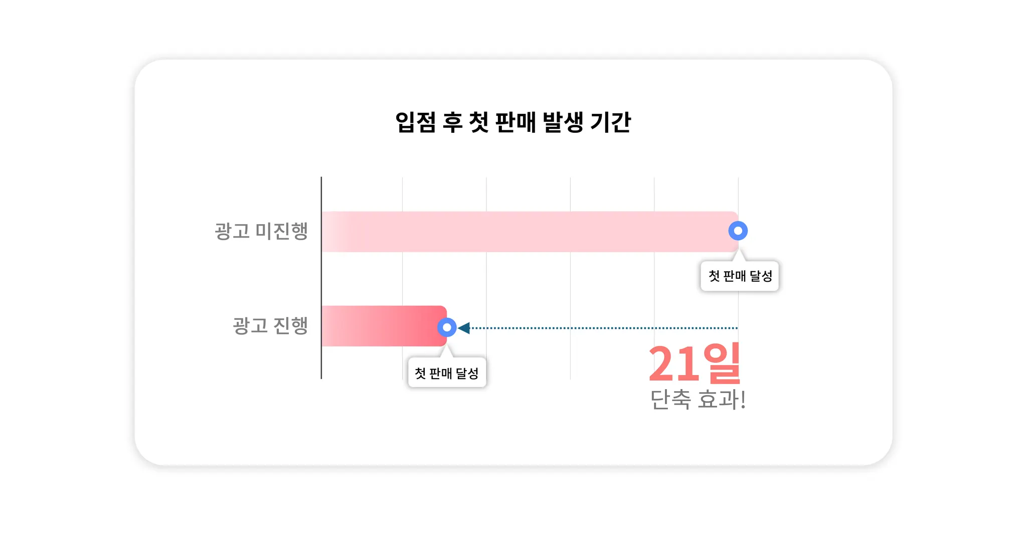Click the red 일 character after 21
Image resolution: width=1027 pixels, height=544 pixels.
pyautogui.click(x=722, y=363)
